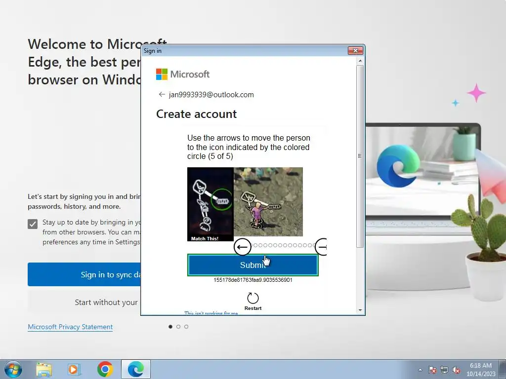Click the 'Sign in to sync data' button
The height and width of the screenshot is (379, 506).
point(84,274)
